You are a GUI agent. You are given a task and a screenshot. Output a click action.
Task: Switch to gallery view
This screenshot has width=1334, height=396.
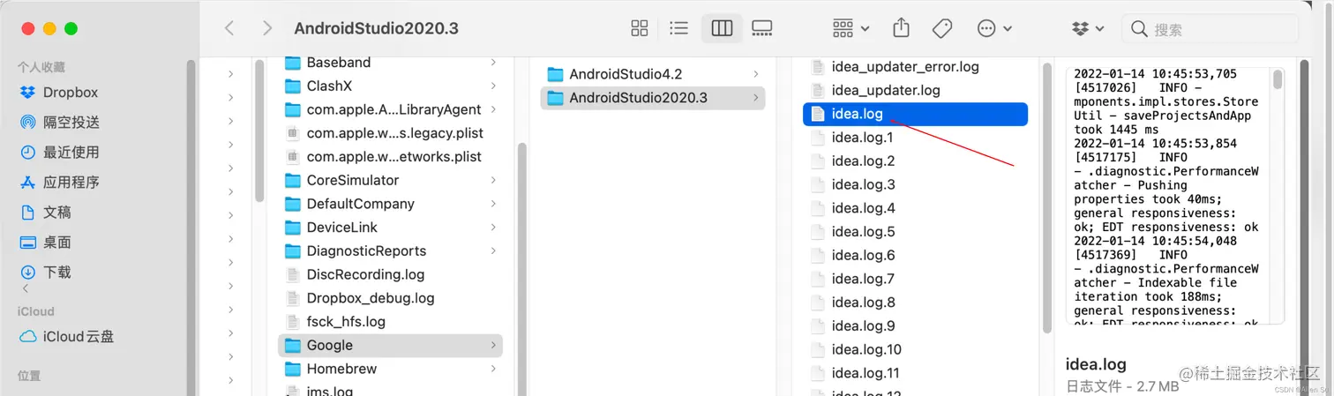[762, 28]
